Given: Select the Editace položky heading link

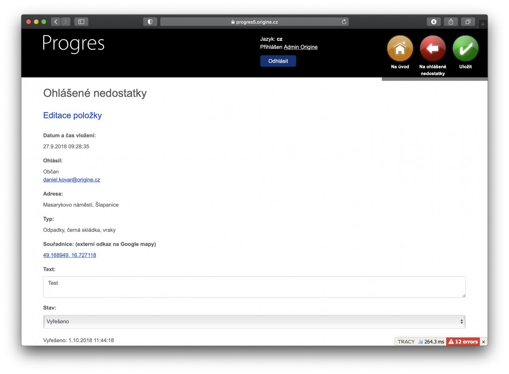Looking at the screenshot, I should tap(72, 115).
